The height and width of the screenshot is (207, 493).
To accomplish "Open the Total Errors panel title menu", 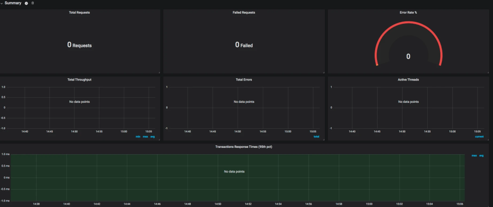I will click(x=244, y=80).
